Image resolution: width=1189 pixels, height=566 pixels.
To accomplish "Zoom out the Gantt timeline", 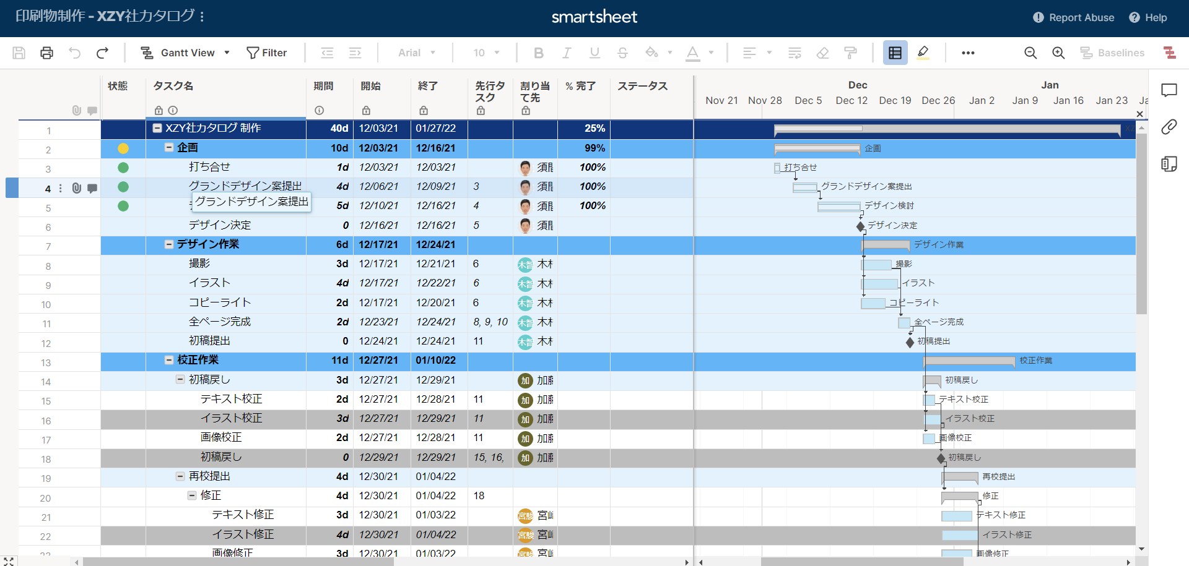I will click(1030, 53).
